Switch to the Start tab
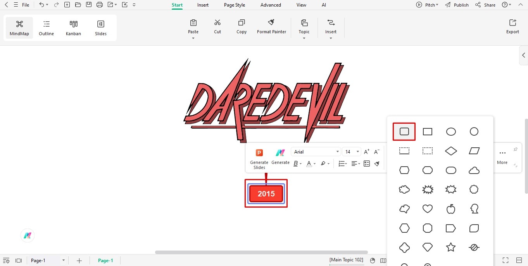Viewport: 528px width, 266px height. pos(177,5)
